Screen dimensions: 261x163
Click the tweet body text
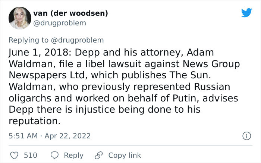(124, 87)
